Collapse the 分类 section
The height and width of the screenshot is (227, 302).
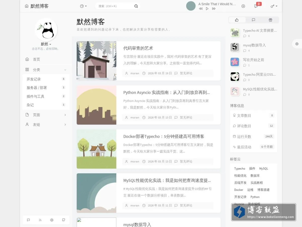point(46,70)
